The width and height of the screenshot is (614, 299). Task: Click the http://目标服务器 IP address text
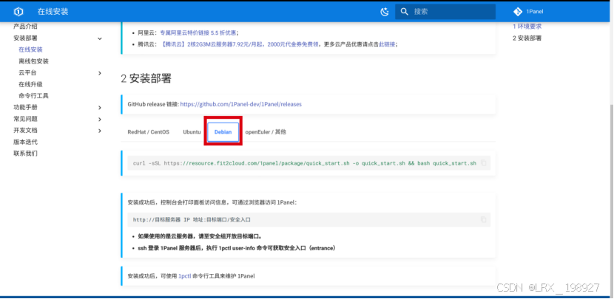192,220
